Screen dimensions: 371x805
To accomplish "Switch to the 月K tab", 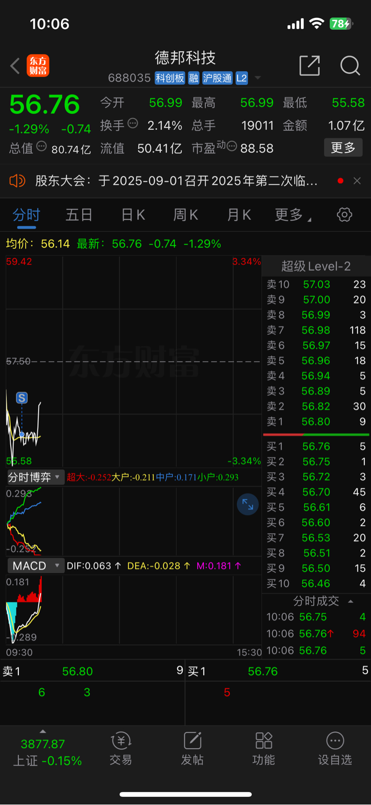I will tap(239, 215).
